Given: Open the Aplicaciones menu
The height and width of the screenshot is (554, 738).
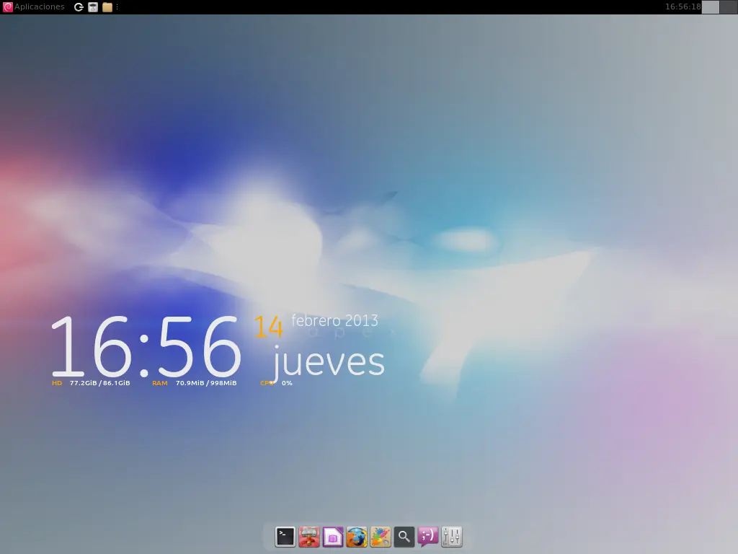Looking at the screenshot, I should click(x=40, y=6).
